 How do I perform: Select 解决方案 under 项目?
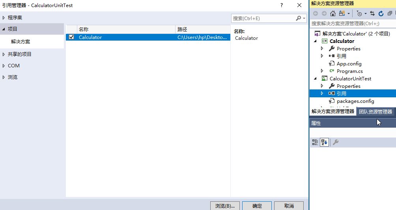(21, 42)
